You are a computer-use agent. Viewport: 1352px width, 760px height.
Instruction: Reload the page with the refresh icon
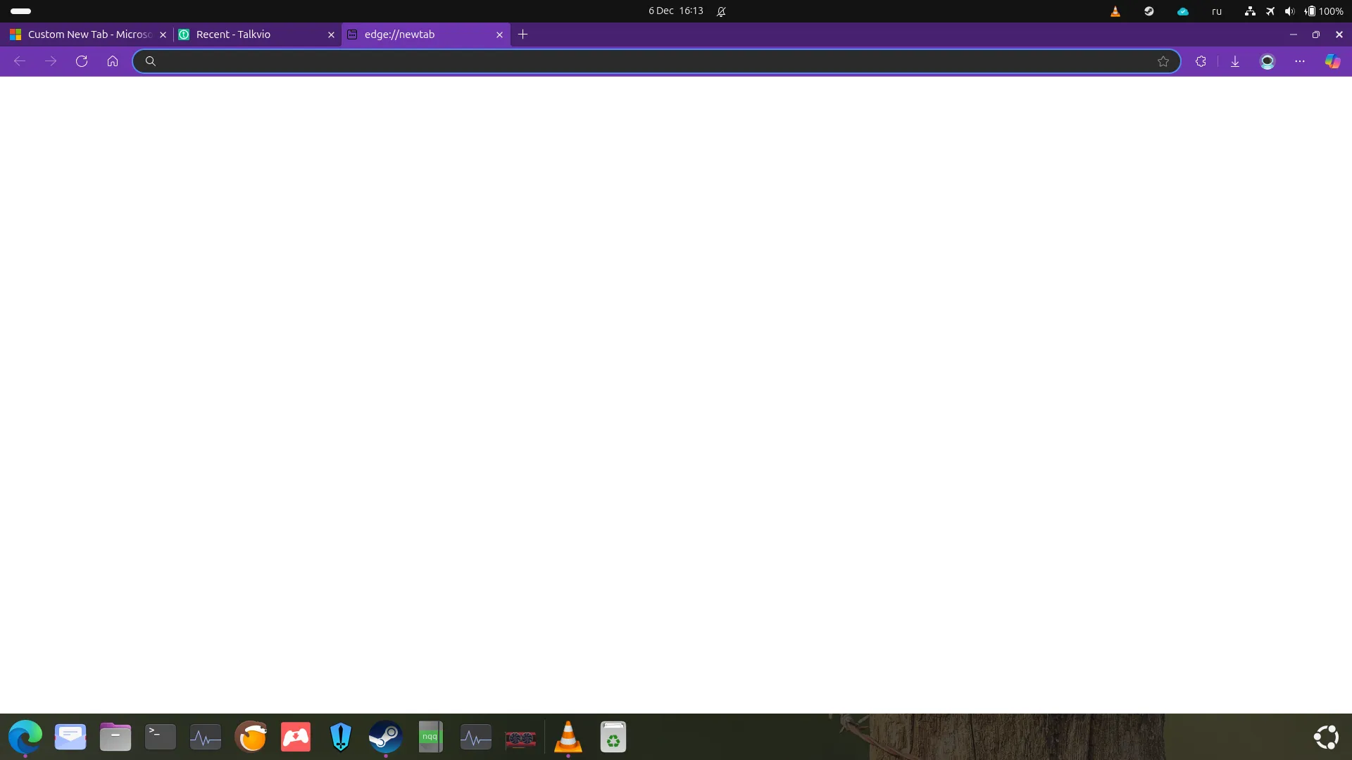pyautogui.click(x=82, y=61)
